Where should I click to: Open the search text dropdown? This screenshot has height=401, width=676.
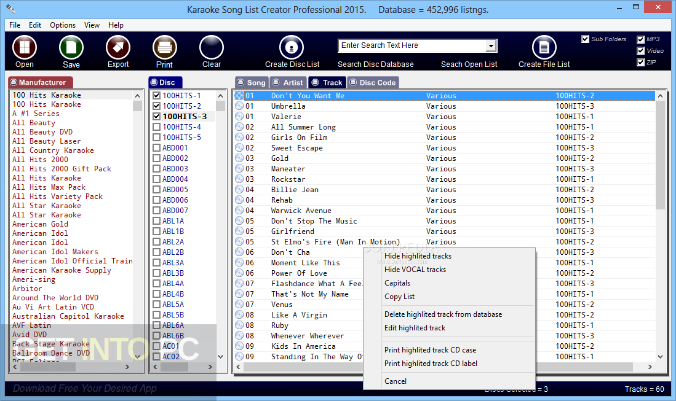(x=491, y=45)
